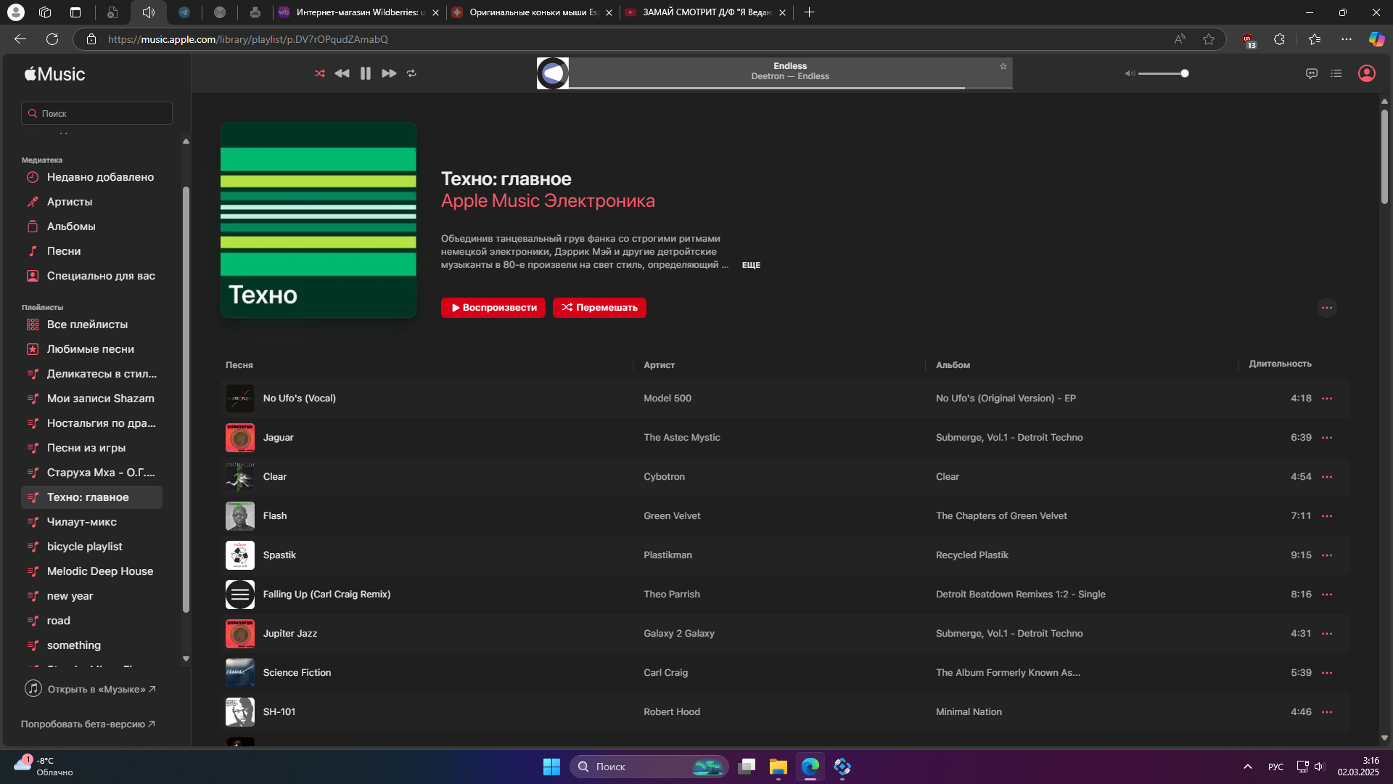Skip to the next track
This screenshot has height=784, width=1393.
(389, 73)
